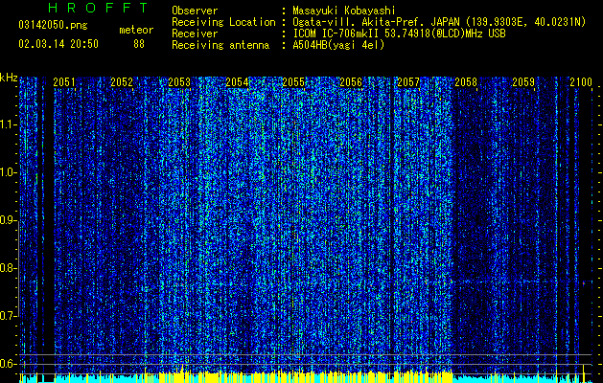Click the 2052 time marker

[122, 82]
